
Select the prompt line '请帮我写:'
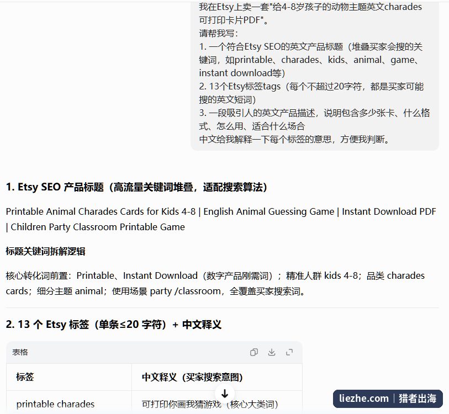click(x=219, y=33)
